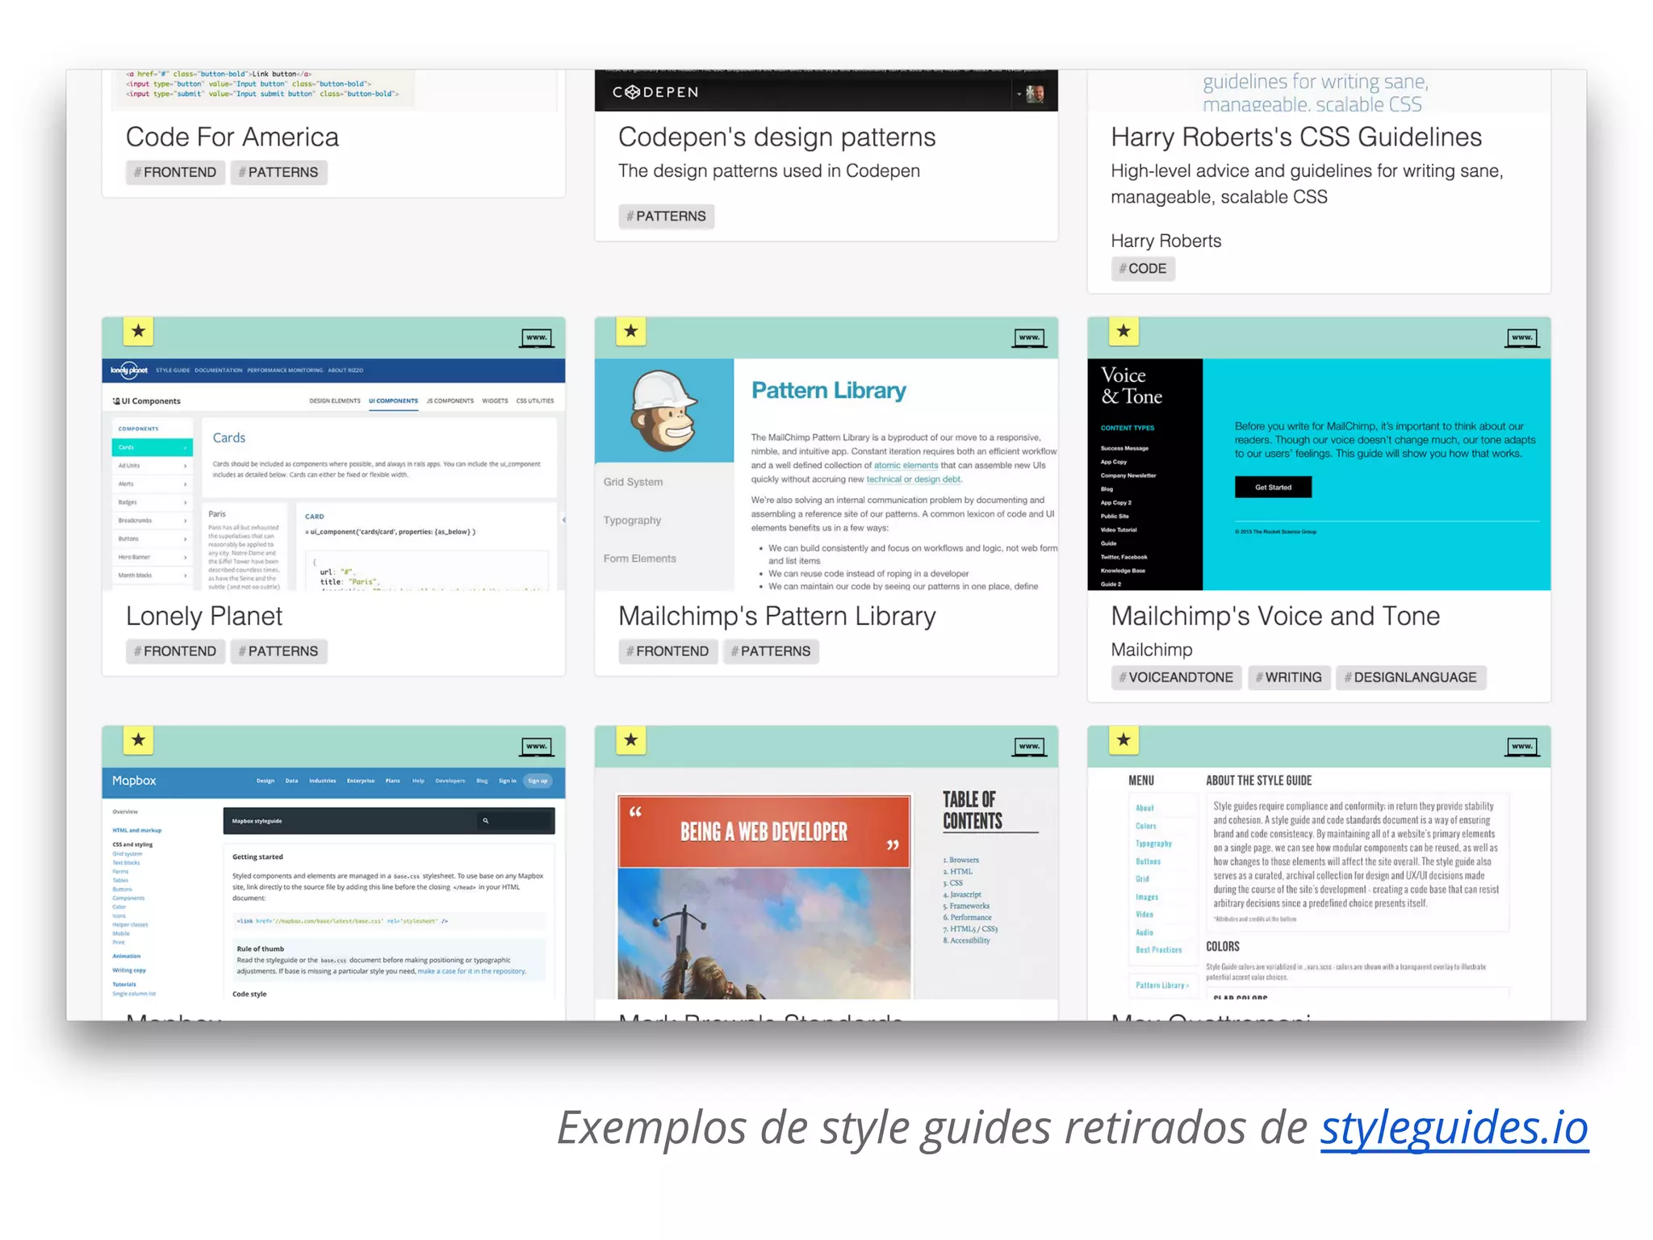Click the Harry Roberts author name
This screenshot has width=1653, height=1240.
[x=1165, y=241]
